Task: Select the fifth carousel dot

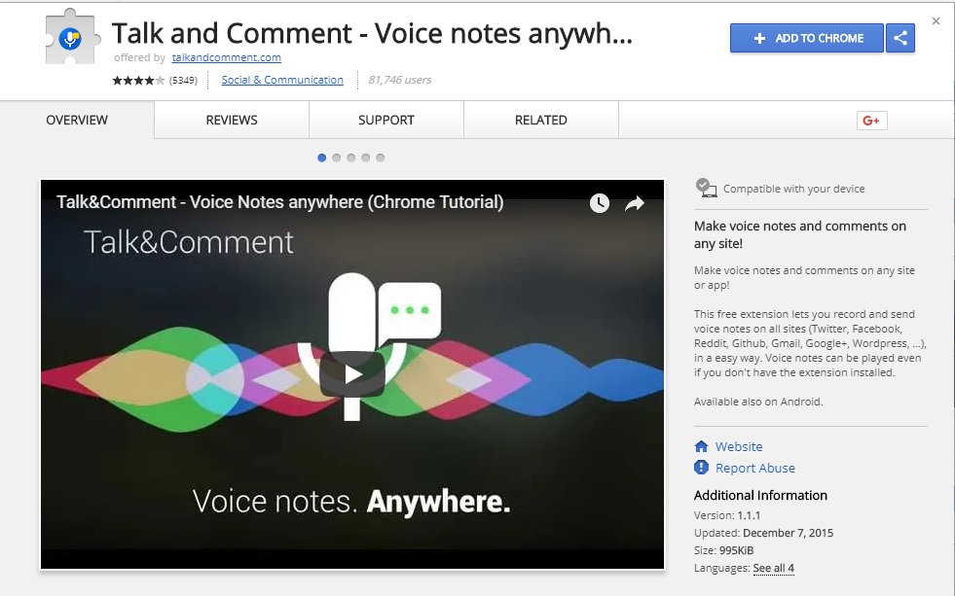Action: click(x=380, y=158)
